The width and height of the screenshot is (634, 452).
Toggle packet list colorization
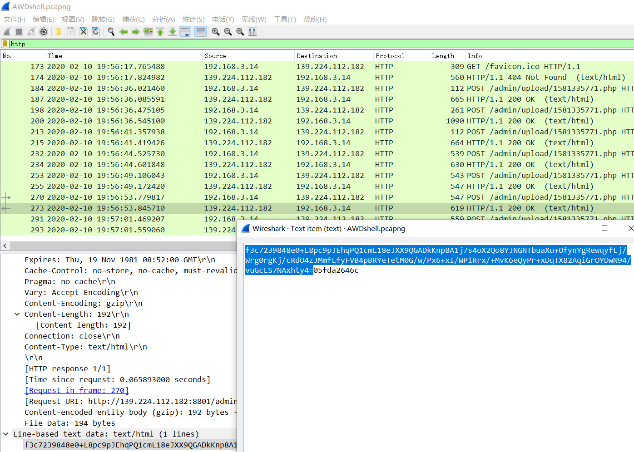200,31
